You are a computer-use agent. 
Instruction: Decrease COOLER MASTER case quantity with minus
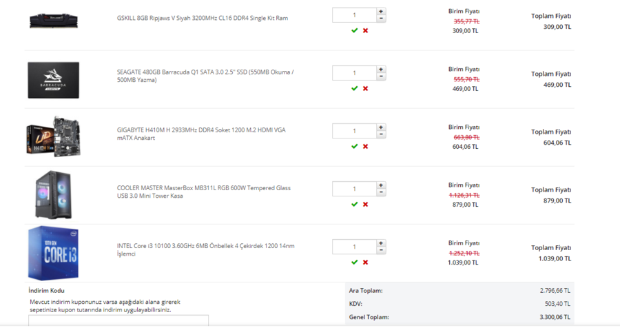click(381, 192)
